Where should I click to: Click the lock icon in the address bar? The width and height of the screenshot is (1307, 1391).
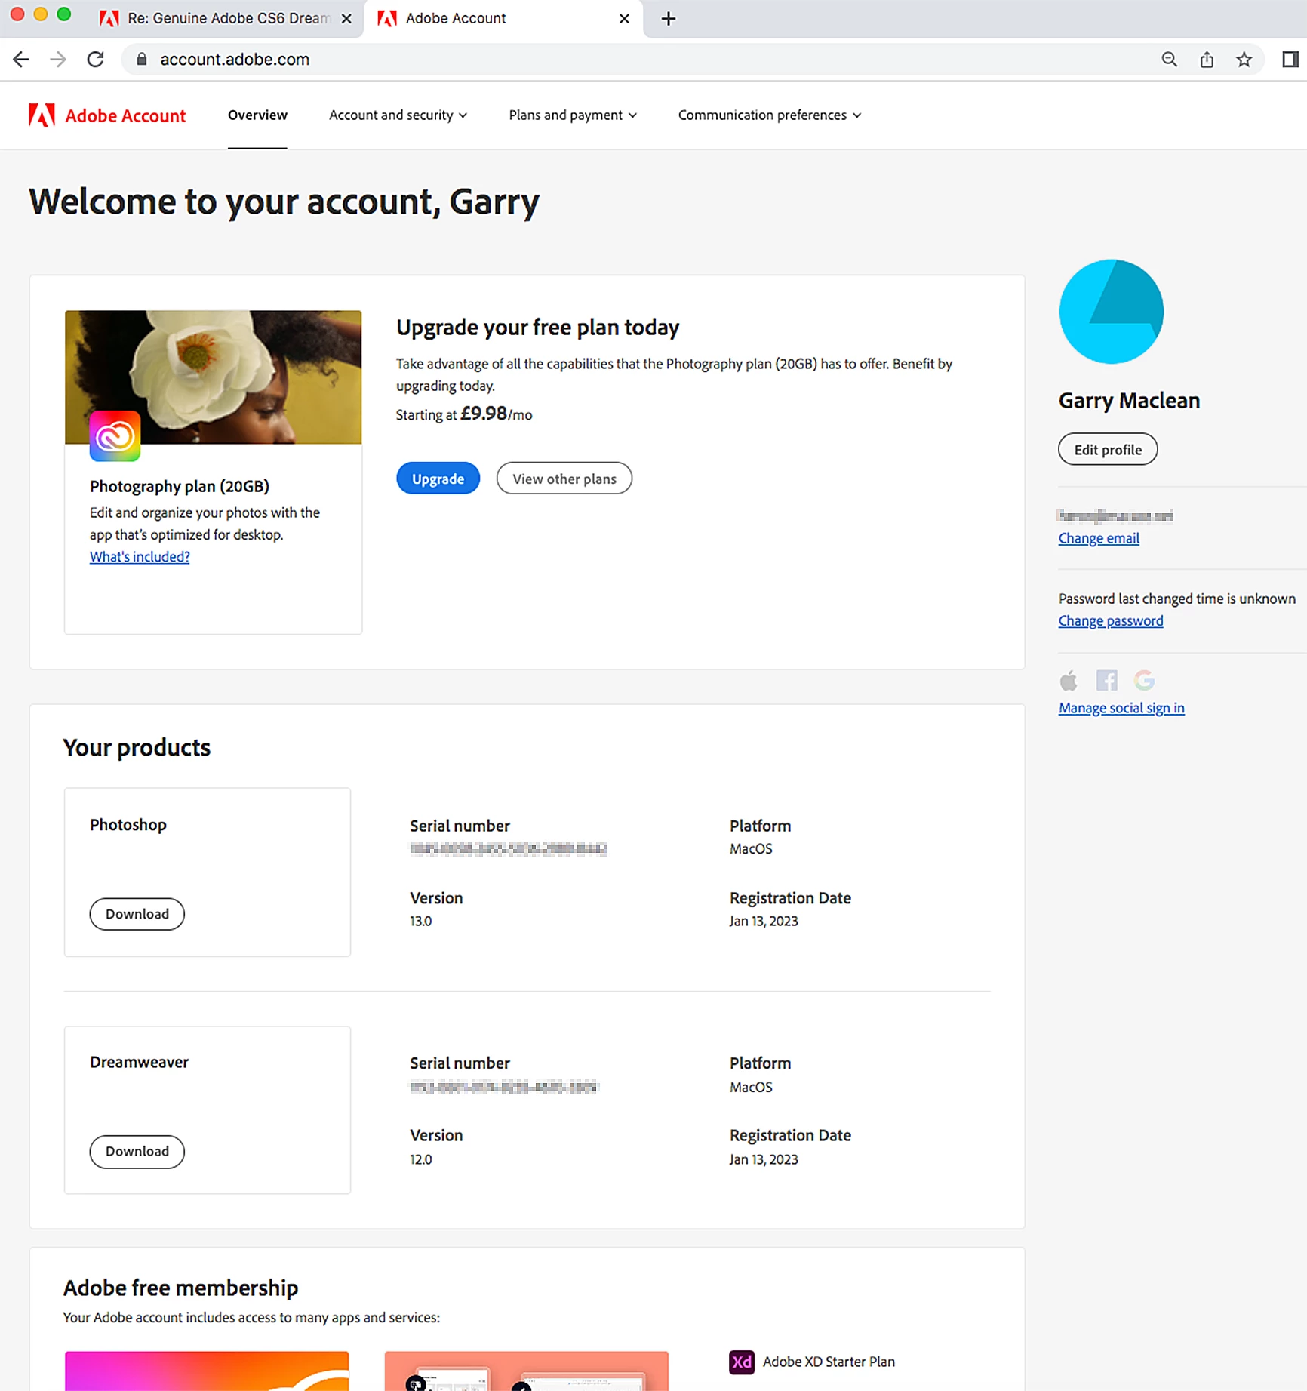[141, 60]
